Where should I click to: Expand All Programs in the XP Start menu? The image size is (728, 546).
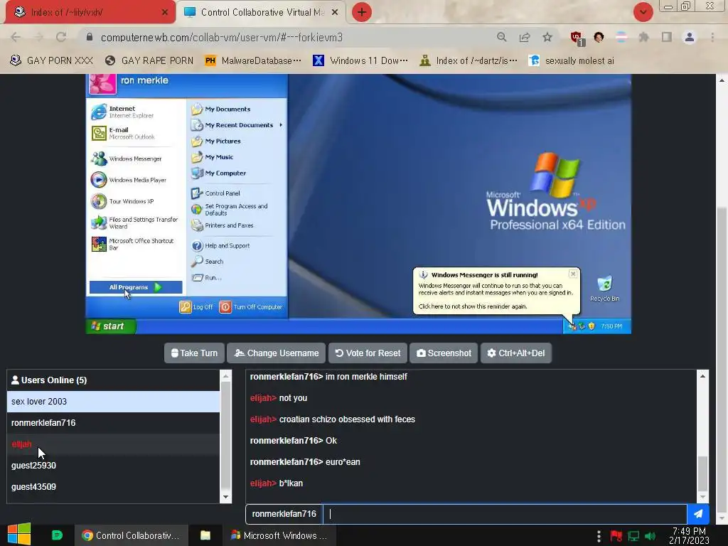136,287
